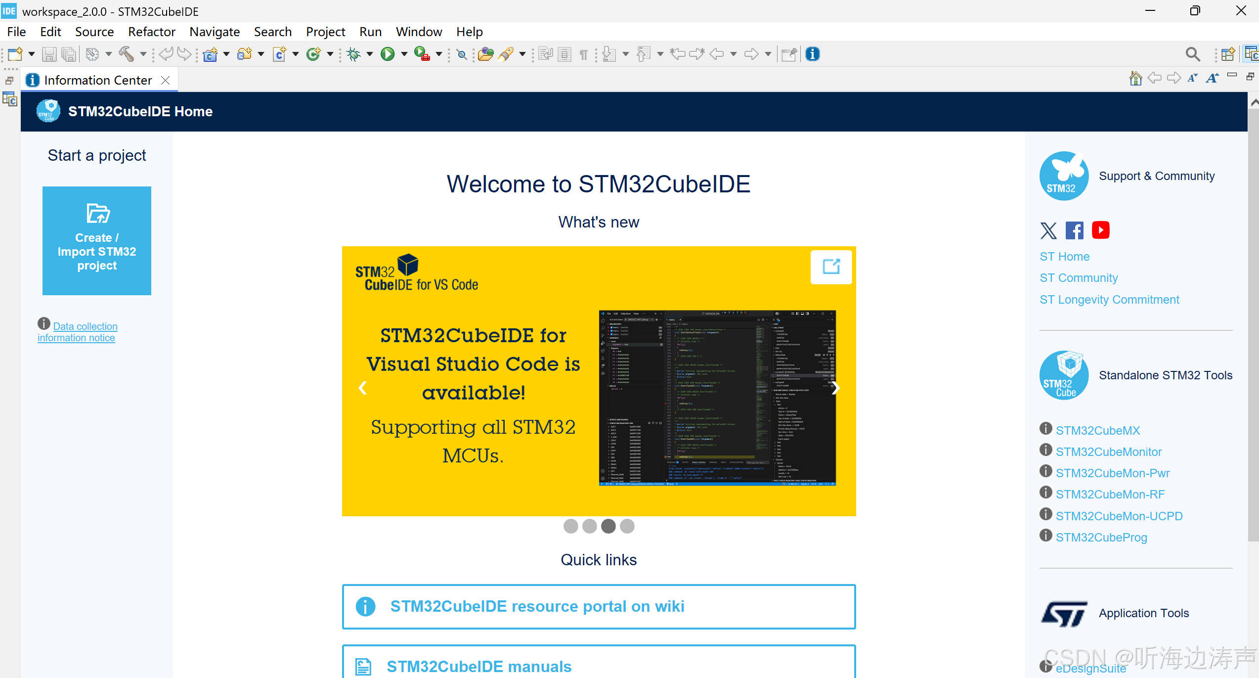This screenshot has width=1259, height=678.
Task: Toggle block selection mode icon
Action: pyautogui.click(x=564, y=54)
